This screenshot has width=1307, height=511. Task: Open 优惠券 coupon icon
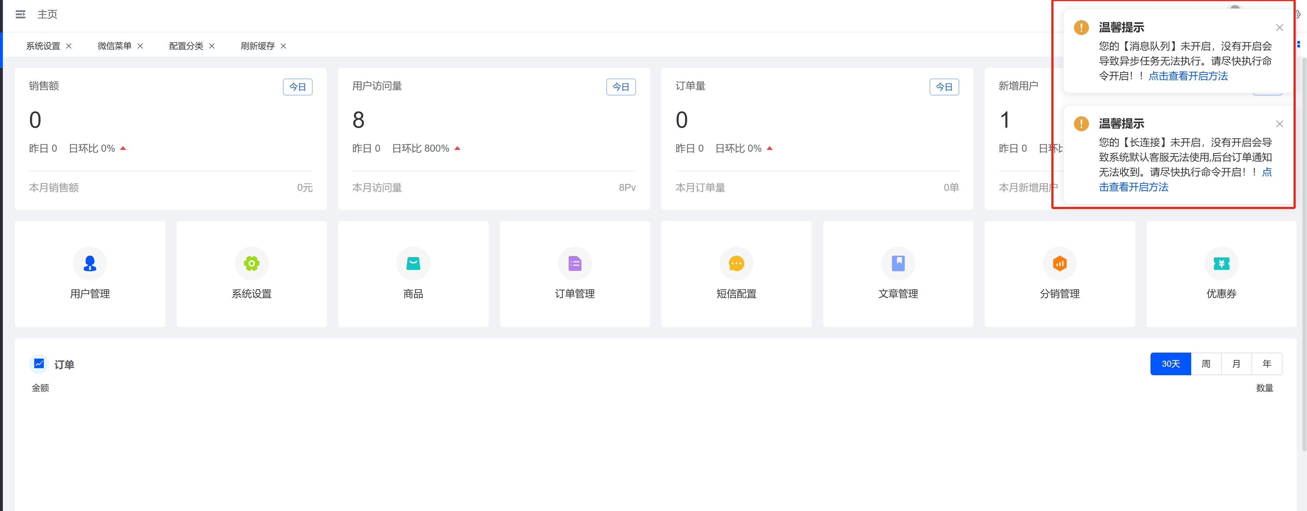(1221, 263)
